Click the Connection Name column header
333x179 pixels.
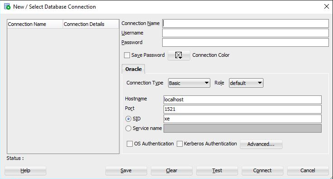35,24
